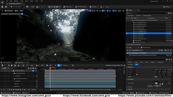Click the Sequencer render movie clapper icon
The image size is (173, 97).
(19, 65)
